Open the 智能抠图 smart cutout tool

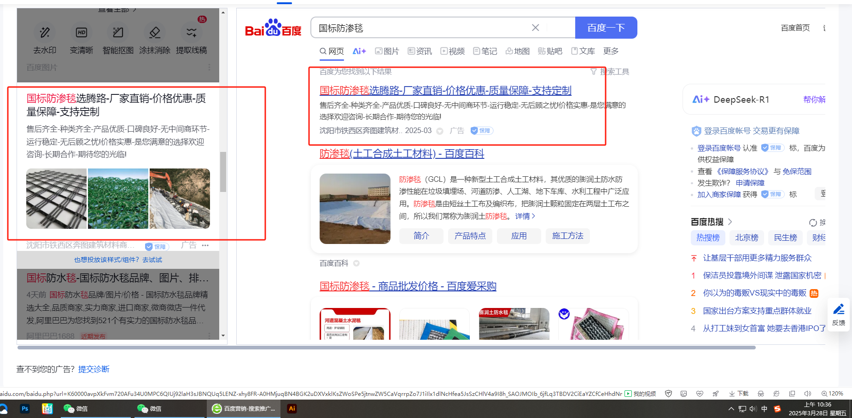(118, 39)
